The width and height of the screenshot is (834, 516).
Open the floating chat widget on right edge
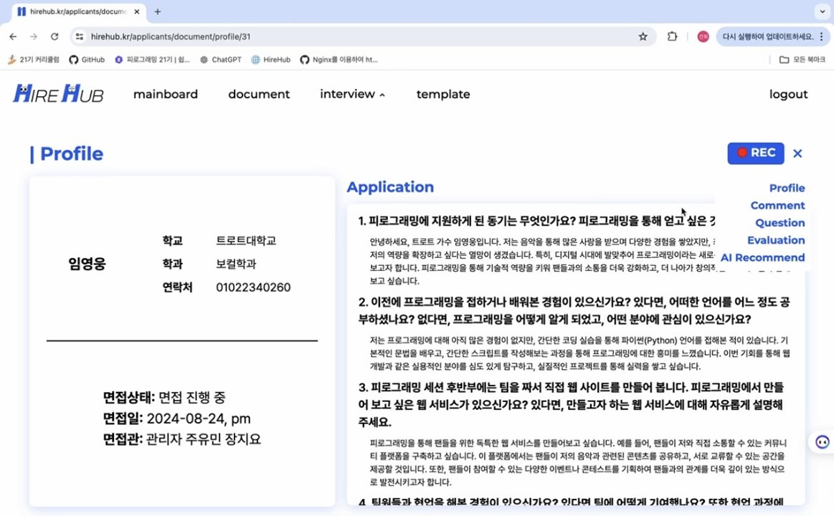[820, 442]
